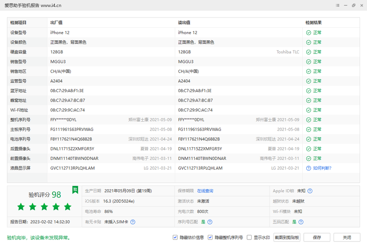Click the green check icon in 电池序列号 row
This screenshot has width=367, height=250.
coord(309,139)
